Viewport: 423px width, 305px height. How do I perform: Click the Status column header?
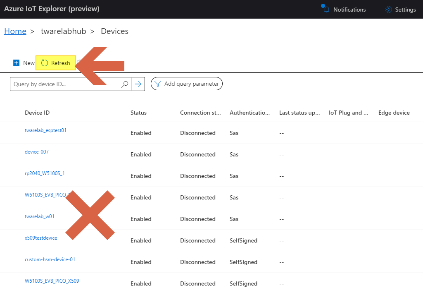tap(139, 113)
